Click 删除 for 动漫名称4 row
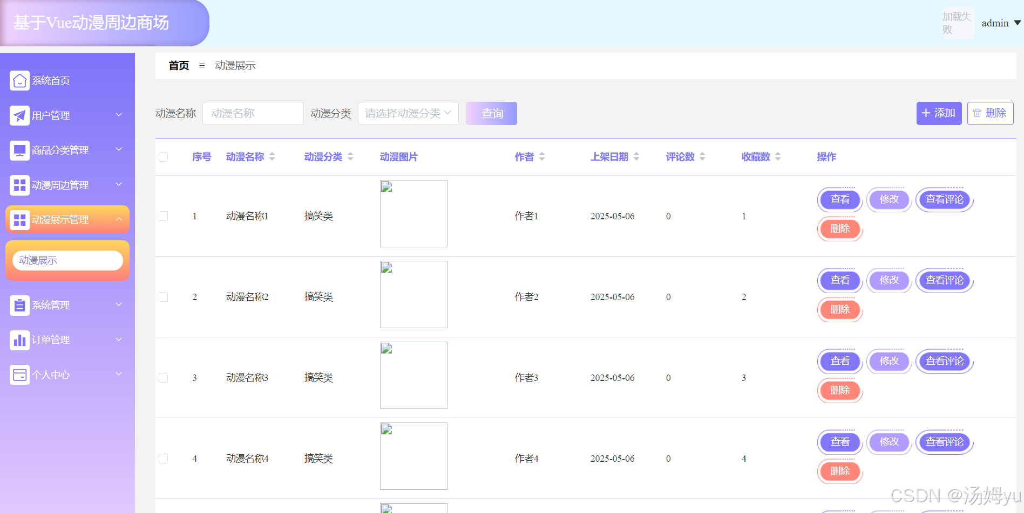Image resolution: width=1024 pixels, height=513 pixels. pos(839,471)
